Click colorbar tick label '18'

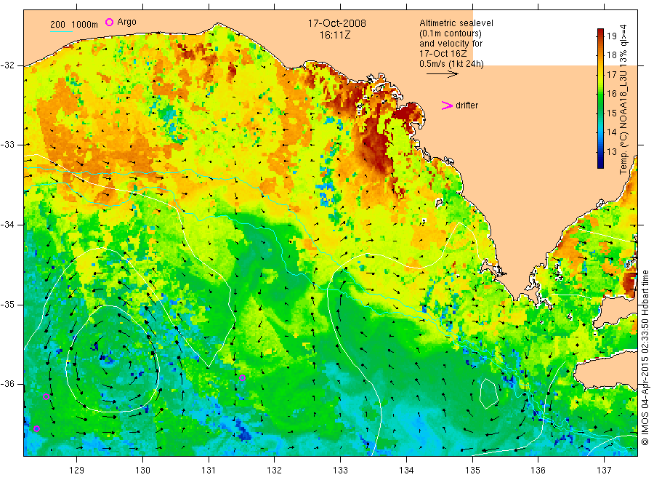[611, 55]
